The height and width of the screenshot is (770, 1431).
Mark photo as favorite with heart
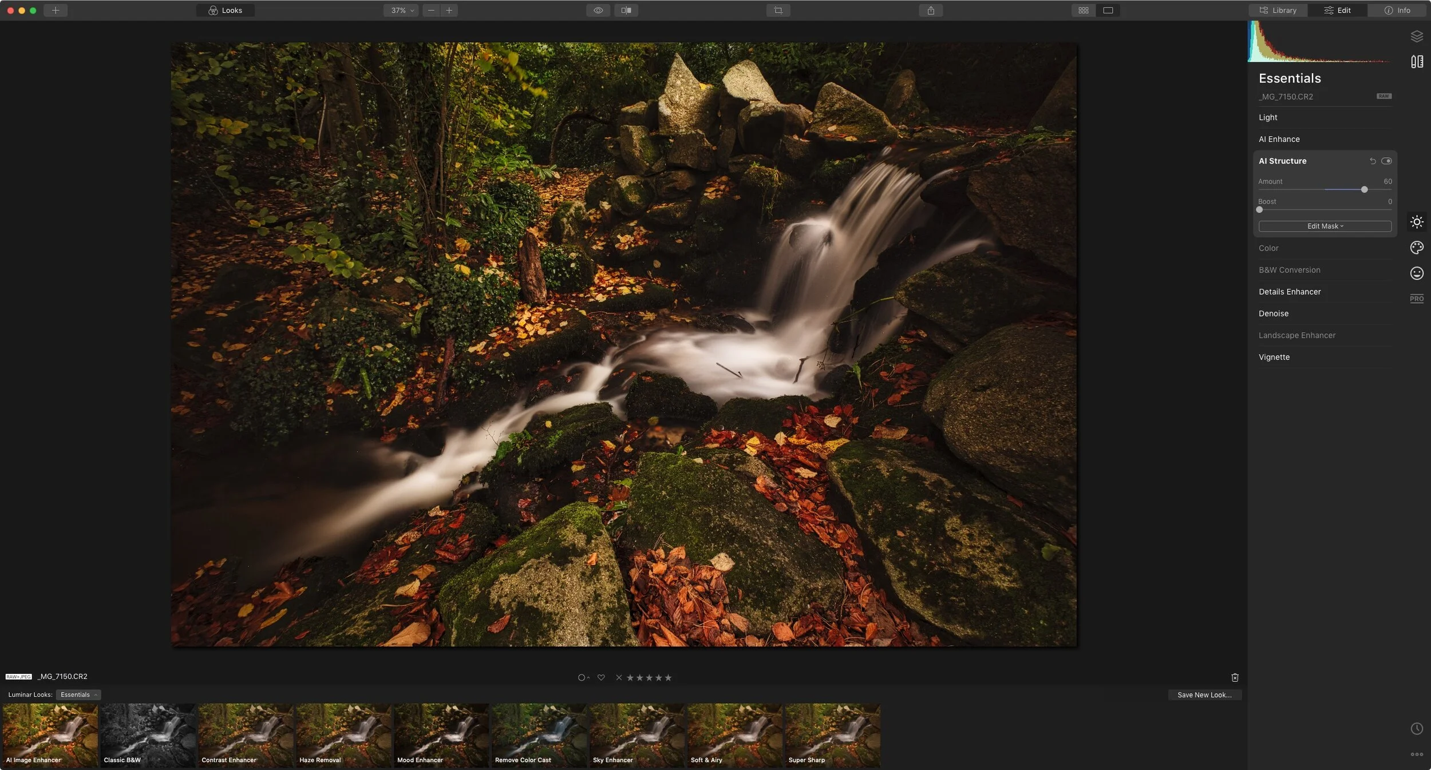[601, 677]
